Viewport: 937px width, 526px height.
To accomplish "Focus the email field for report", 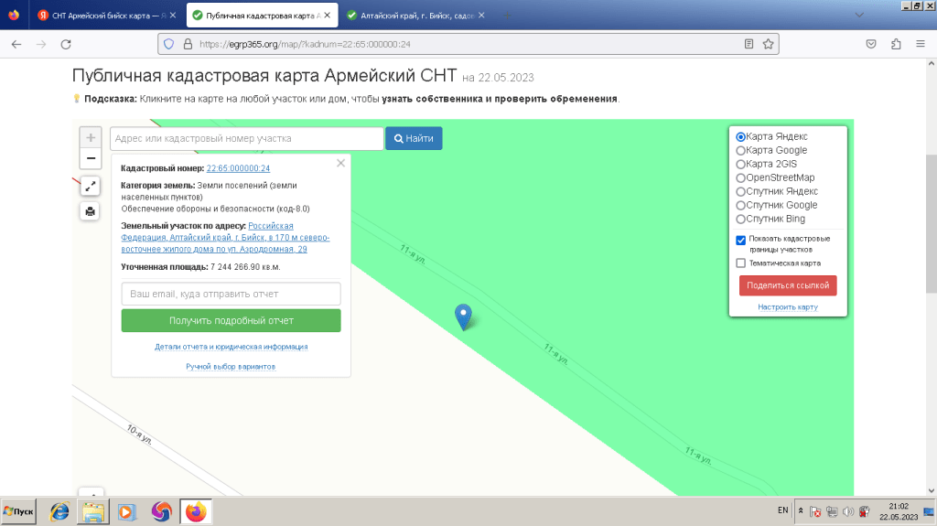I will coord(231,294).
